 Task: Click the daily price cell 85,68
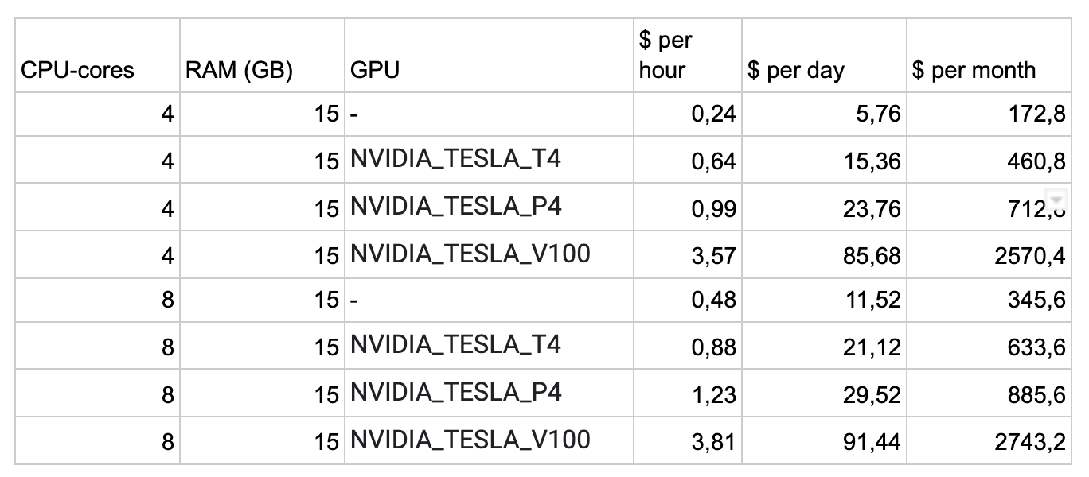point(824,254)
